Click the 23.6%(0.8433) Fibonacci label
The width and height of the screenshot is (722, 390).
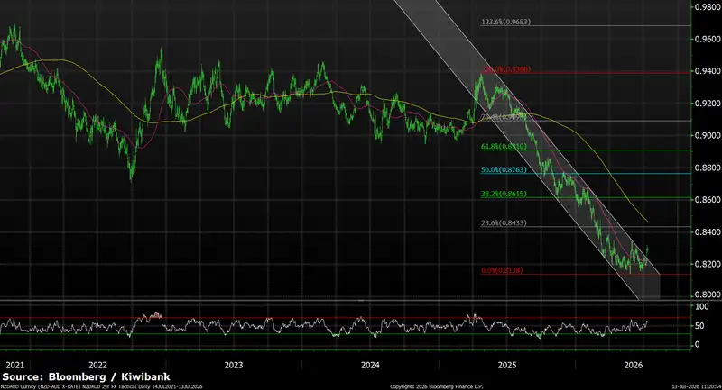pyautogui.click(x=504, y=223)
